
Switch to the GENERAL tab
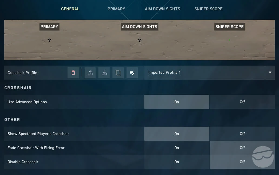(x=70, y=9)
